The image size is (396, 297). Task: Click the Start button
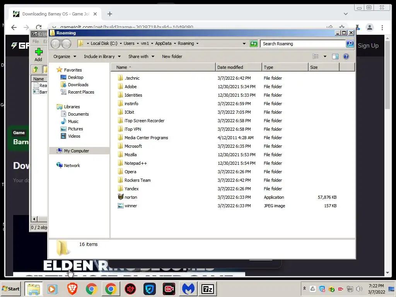coord(10,289)
